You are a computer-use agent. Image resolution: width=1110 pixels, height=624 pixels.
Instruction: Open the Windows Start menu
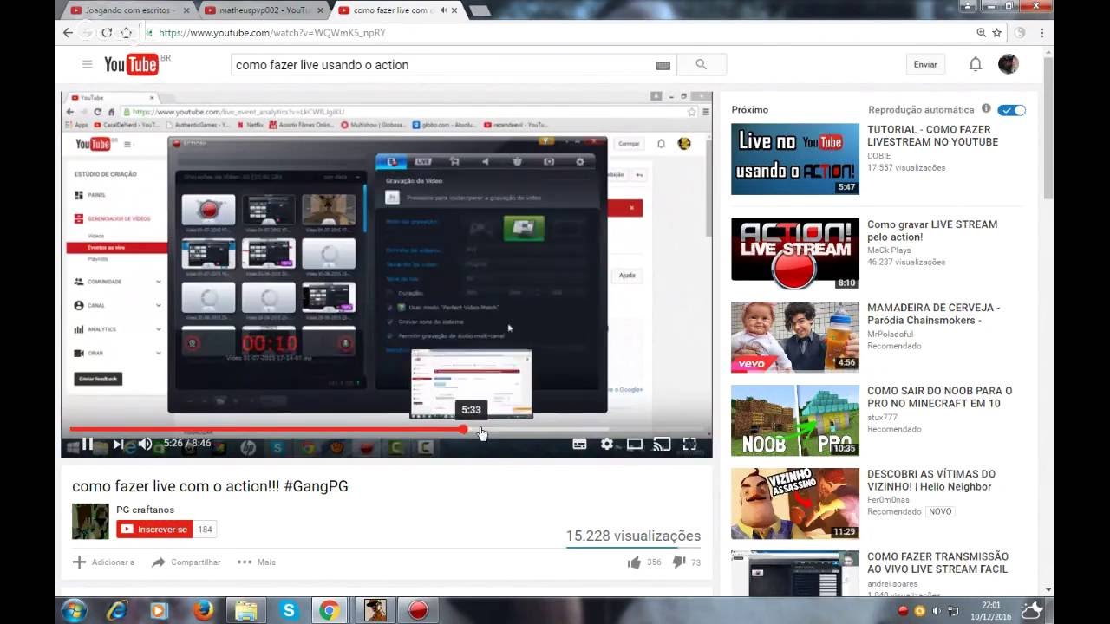pyautogui.click(x=75, y=610)
